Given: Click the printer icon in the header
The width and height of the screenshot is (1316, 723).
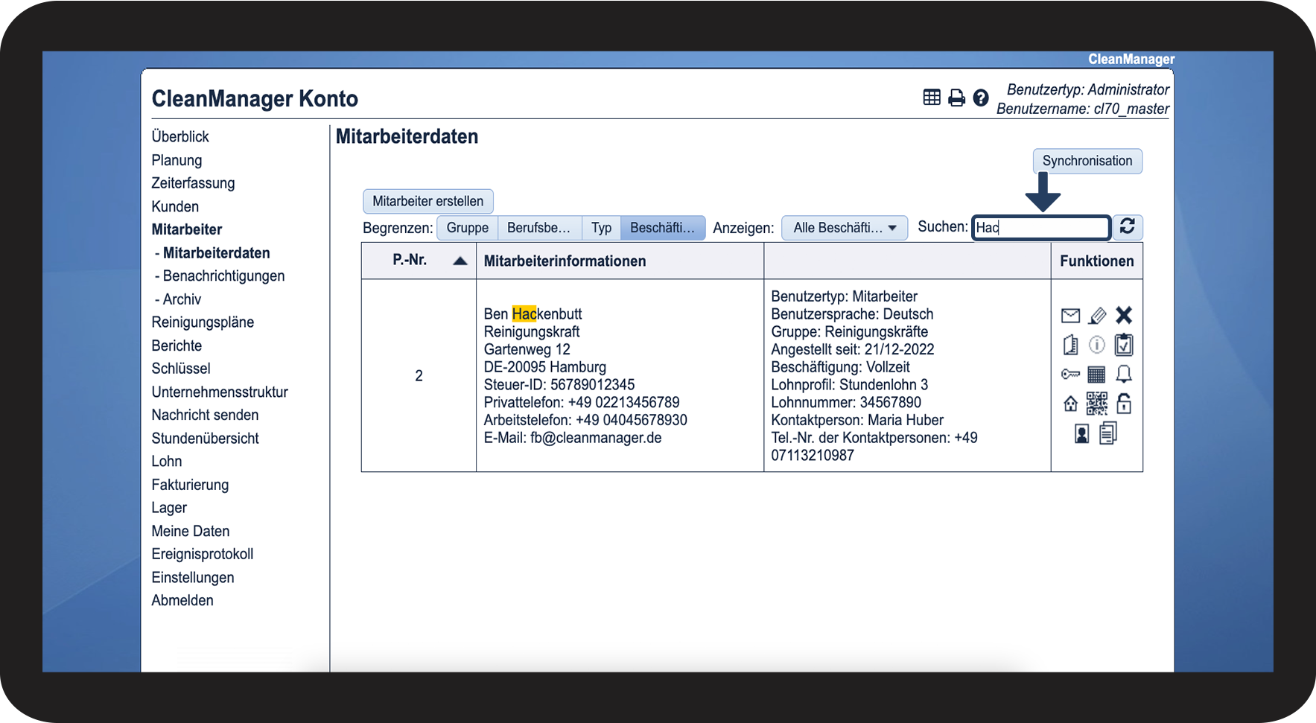Looking at the screenshot, I should point(956,98).
